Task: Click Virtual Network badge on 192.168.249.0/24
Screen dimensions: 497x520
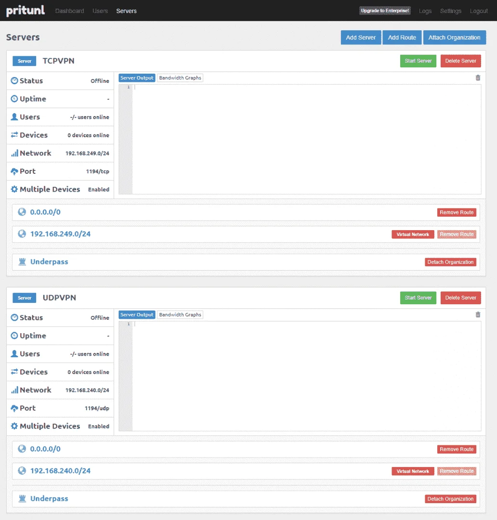Action: [x=413, y=234]
